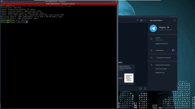Click the Поділитися контактом option
This screenshot has width=195, height=109.
163,65
